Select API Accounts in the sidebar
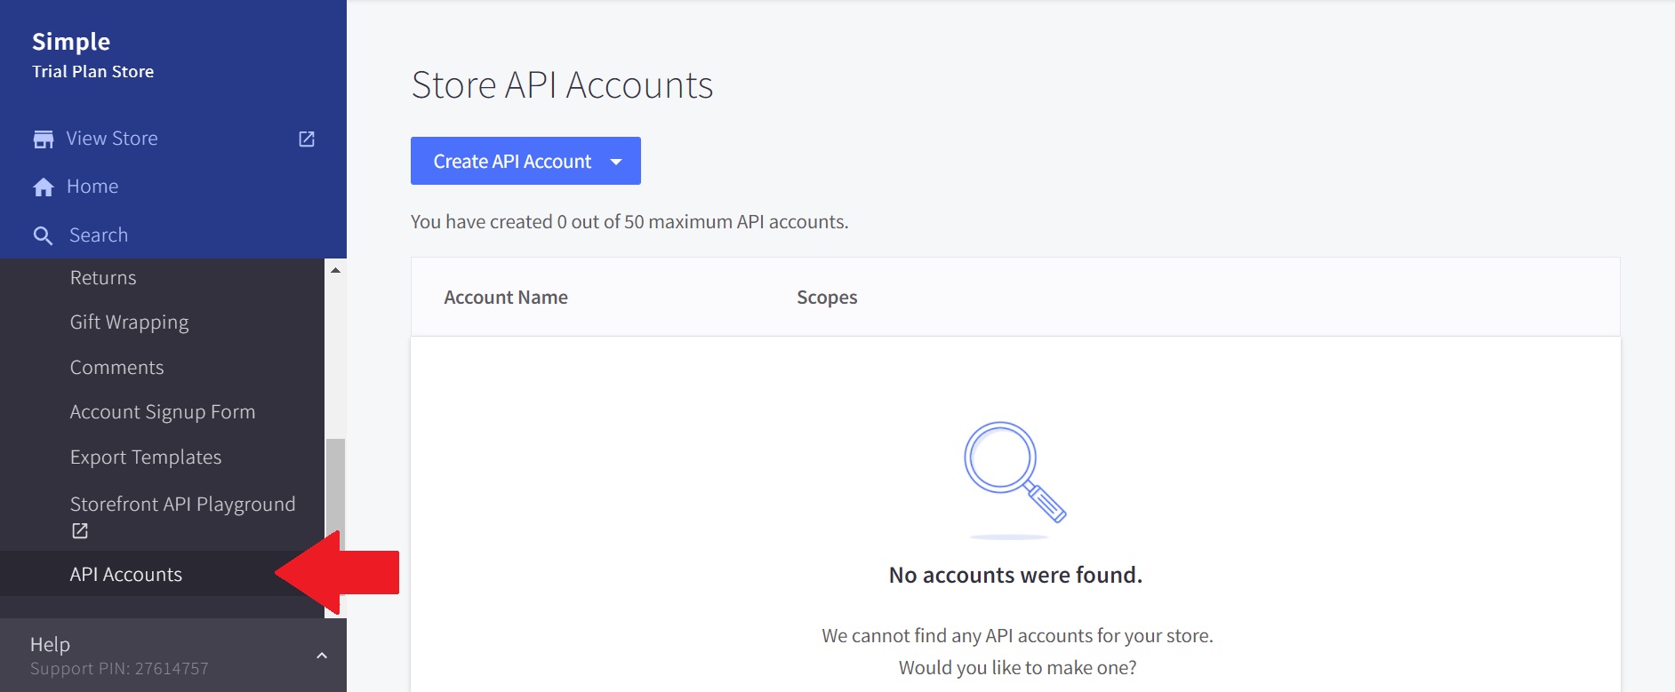 pyautogui.click(x=126, y=575)
